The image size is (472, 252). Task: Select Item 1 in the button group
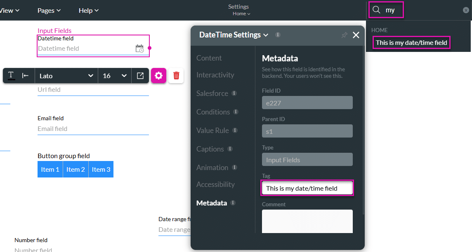pyautogui.click(x=50, y=170)
